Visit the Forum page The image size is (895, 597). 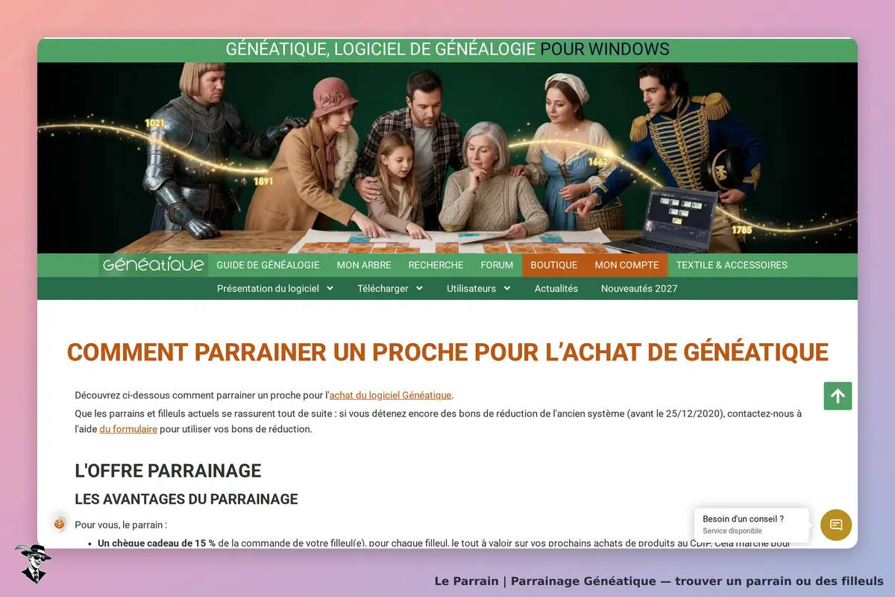tap(497, 265)
